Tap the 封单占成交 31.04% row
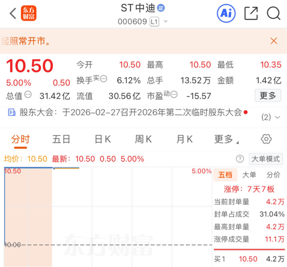Image resolution: width=287 pixels, height=267 pixels. (x=249, y=214)
